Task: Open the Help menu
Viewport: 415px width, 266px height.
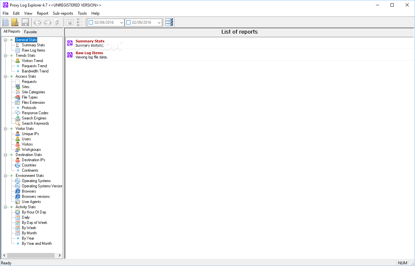Action: click(x=95, y=13)
